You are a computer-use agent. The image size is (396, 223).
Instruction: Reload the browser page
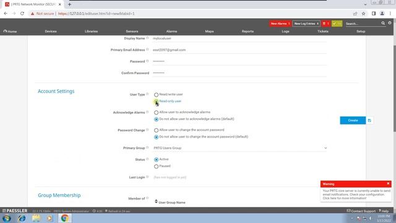pos(22,14)
